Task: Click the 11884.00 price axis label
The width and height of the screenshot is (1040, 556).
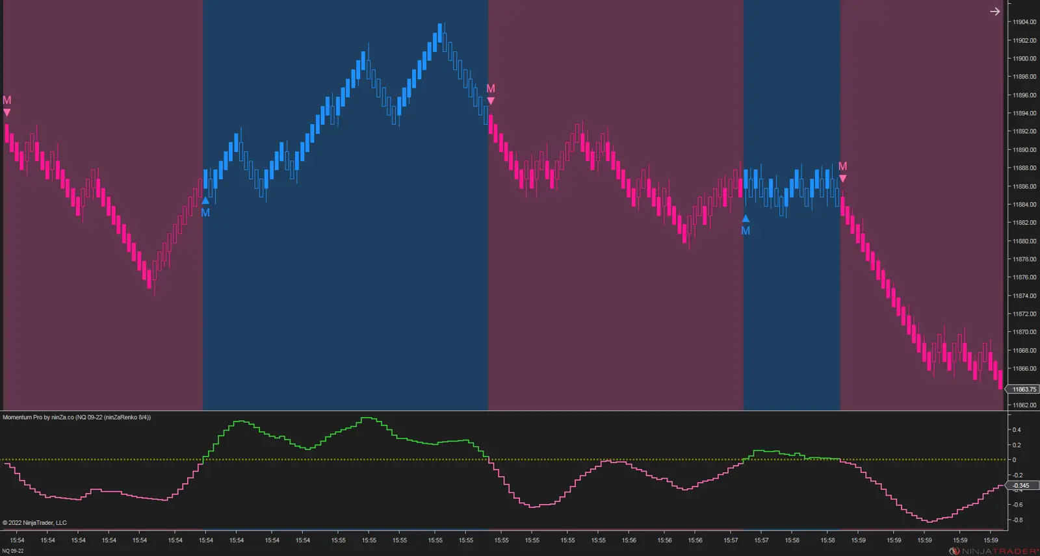Action: 1024,205
